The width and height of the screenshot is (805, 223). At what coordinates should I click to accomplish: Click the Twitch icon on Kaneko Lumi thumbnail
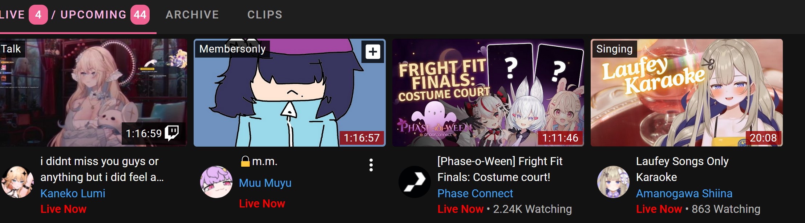point(171,133)
